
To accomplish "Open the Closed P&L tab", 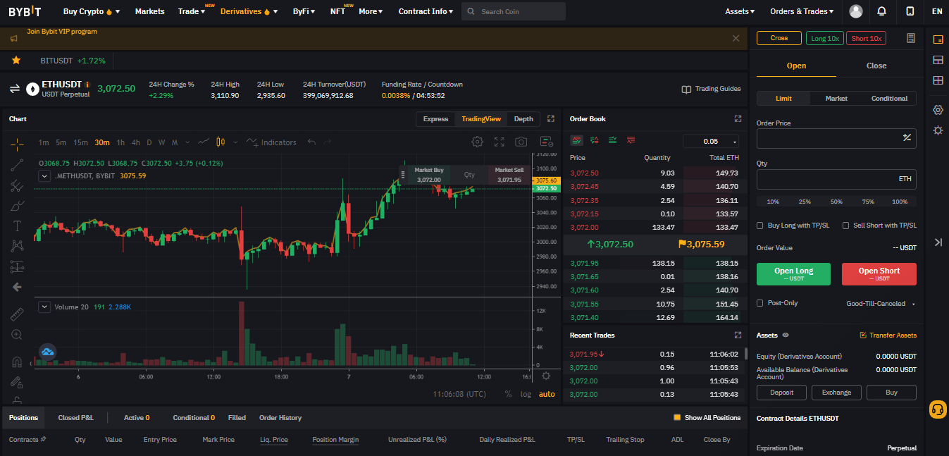I will click(x=75, y=418).
